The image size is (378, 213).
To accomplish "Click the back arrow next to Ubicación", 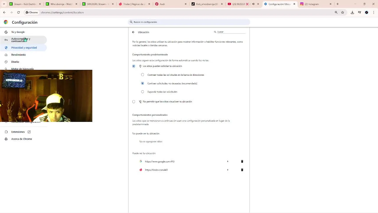I will click(x=133, y=32).
